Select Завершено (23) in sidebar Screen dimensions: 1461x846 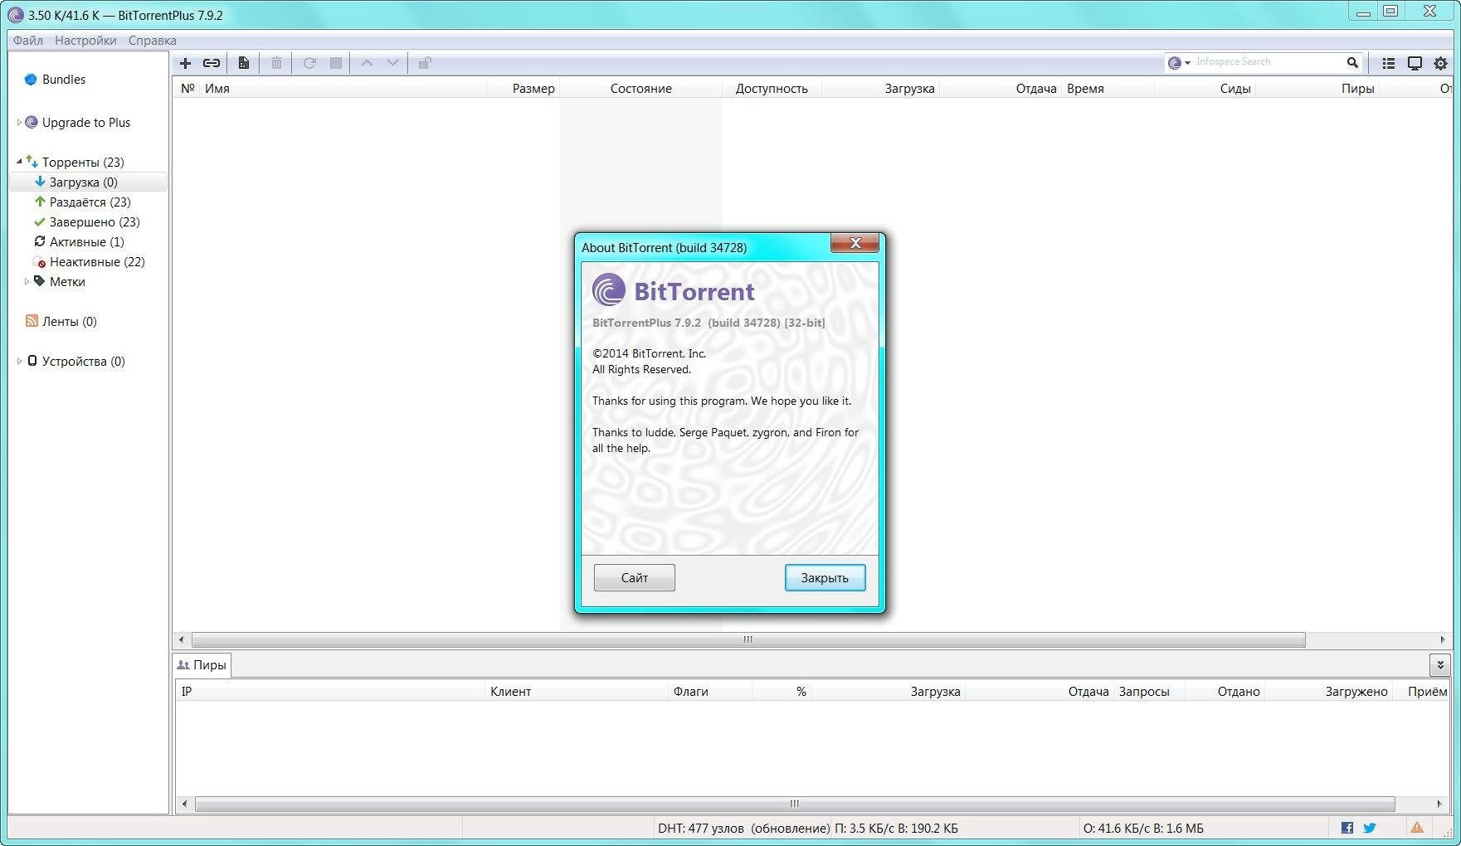[87, 222]
